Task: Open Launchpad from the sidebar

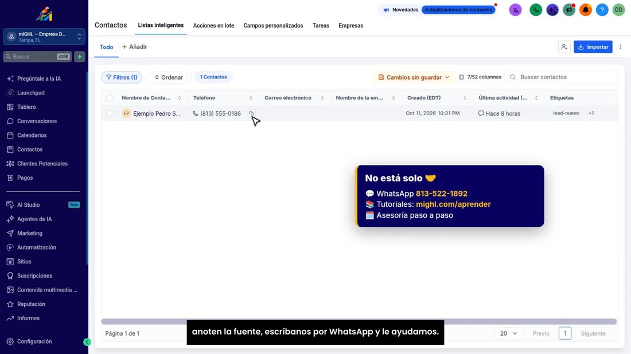Action: pyautogui.click(x=30, y=93)
